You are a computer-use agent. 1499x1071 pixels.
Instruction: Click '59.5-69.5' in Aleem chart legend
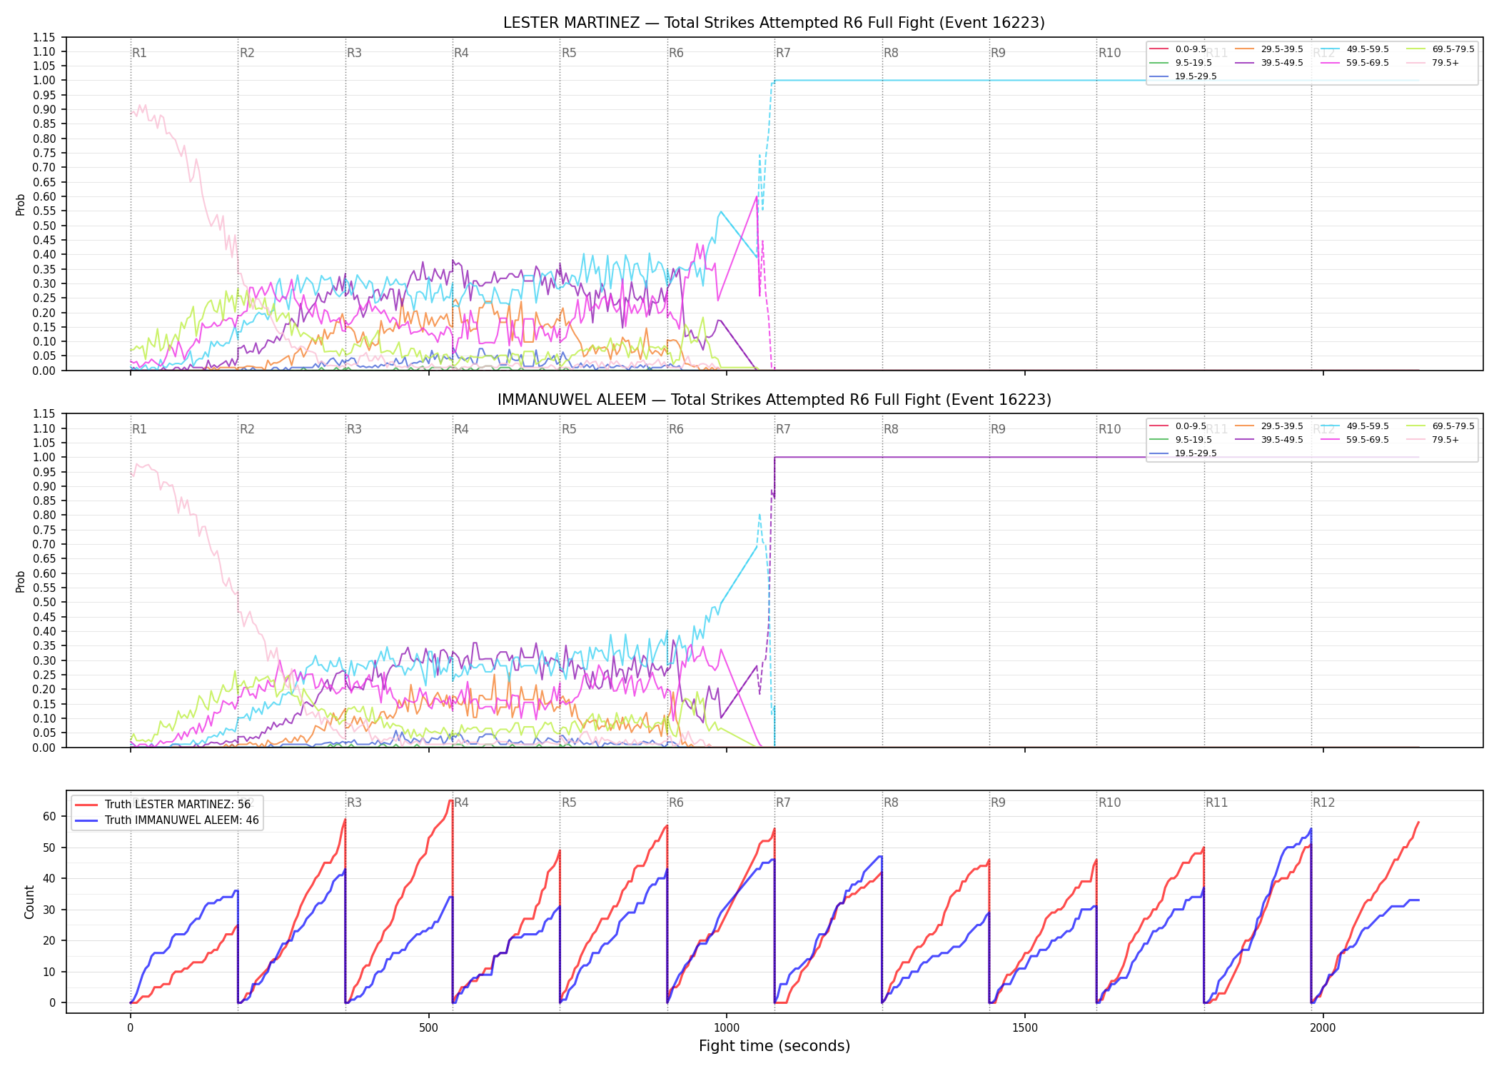(x=1368, y=440)
